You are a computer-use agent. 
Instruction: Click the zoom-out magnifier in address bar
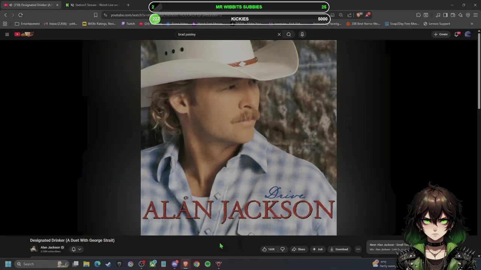coord(341,15)
